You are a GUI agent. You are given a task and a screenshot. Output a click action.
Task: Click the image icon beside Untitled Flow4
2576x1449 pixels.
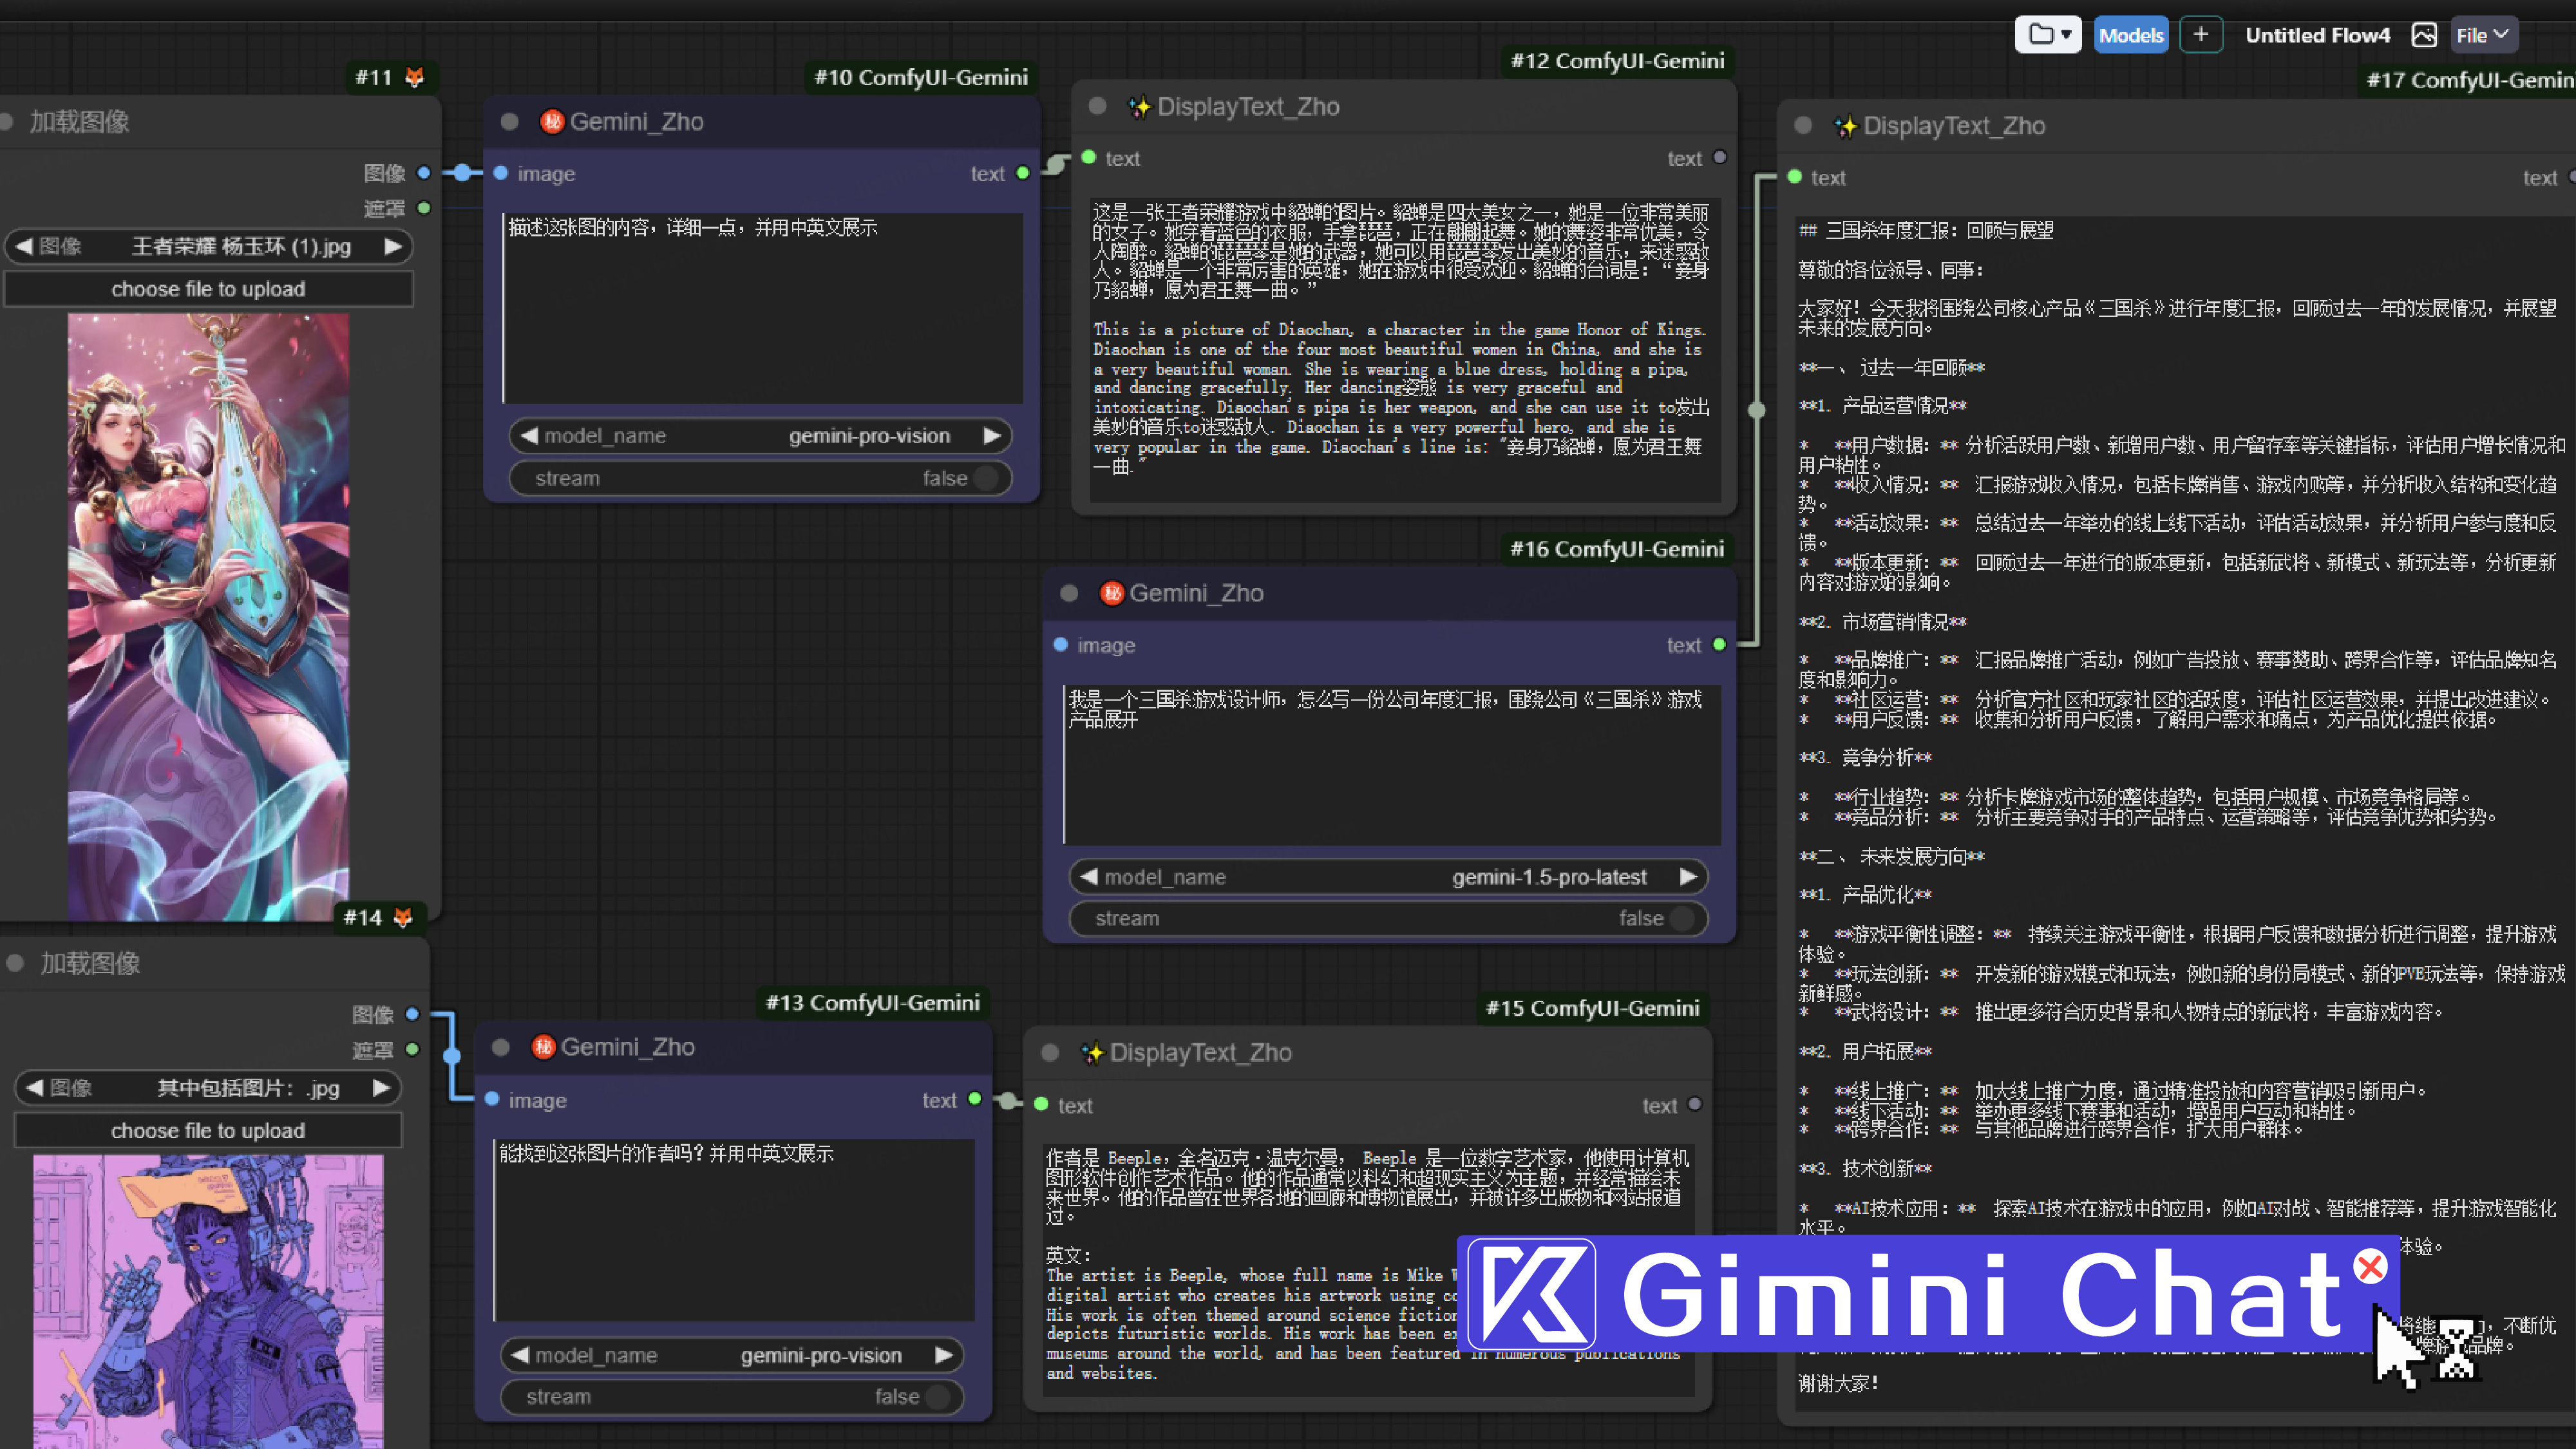pos(2424,35)
